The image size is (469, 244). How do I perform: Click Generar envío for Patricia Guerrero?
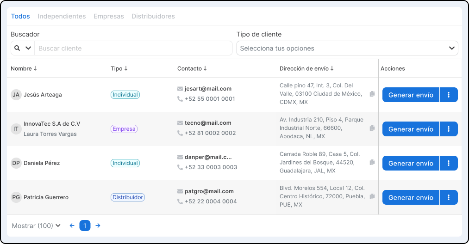[411, 197]
